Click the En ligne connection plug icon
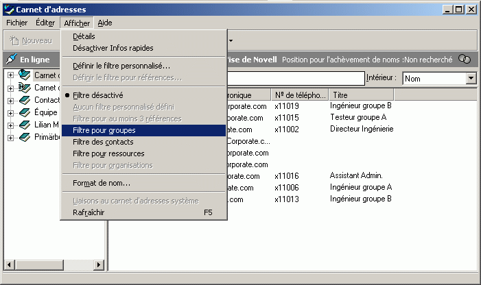The height and width of the screenshot is (285, 481). click(12, 60)
